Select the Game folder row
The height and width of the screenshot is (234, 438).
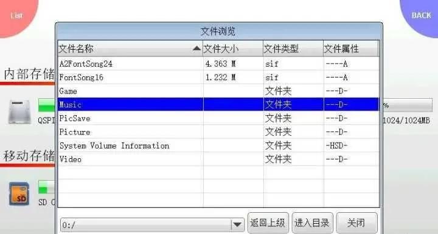(x=218, y=91)
